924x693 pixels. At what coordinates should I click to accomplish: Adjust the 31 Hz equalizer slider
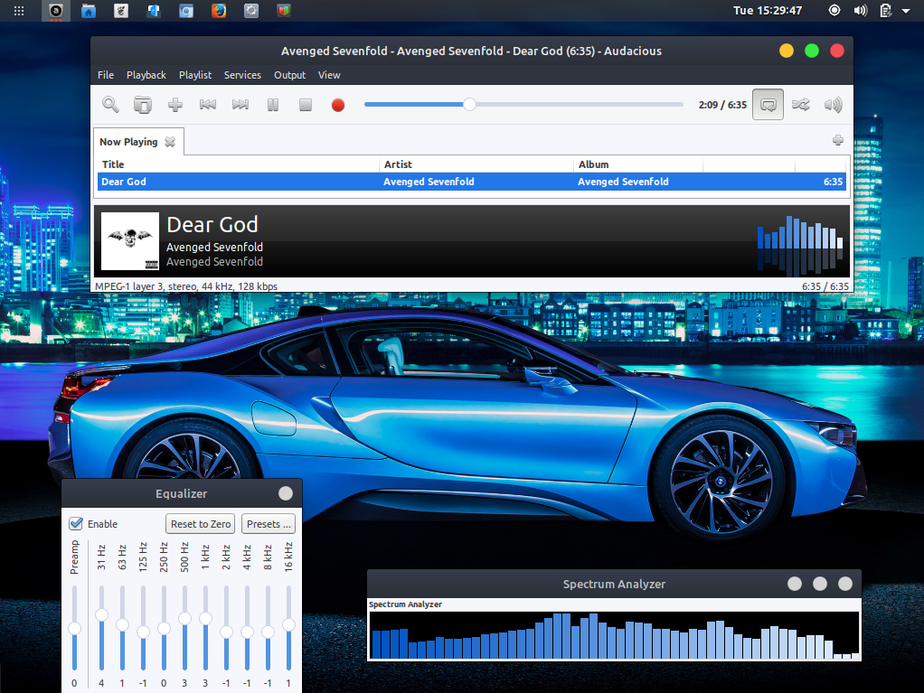pos(101,628)
